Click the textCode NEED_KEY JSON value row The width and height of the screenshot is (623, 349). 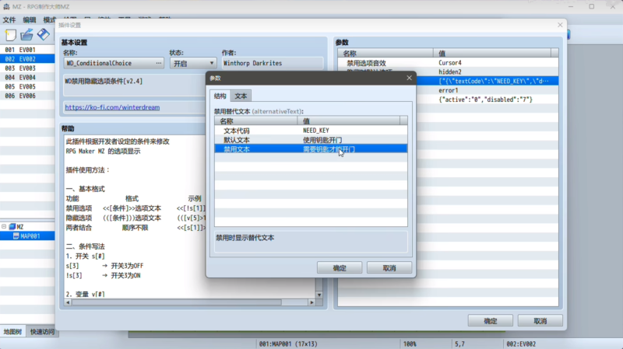click(487, 81)
